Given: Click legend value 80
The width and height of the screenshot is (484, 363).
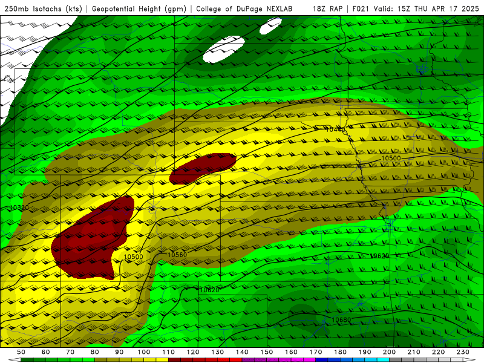Looking at the screenshot, I should 95,352.
